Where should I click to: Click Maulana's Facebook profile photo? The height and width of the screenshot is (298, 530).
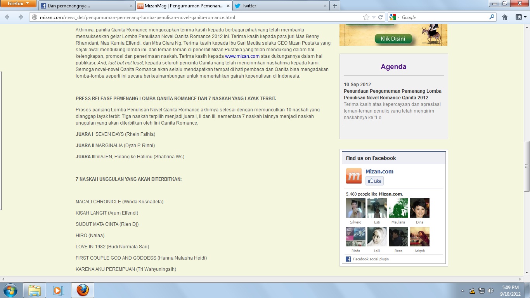(x=398, y=208)
